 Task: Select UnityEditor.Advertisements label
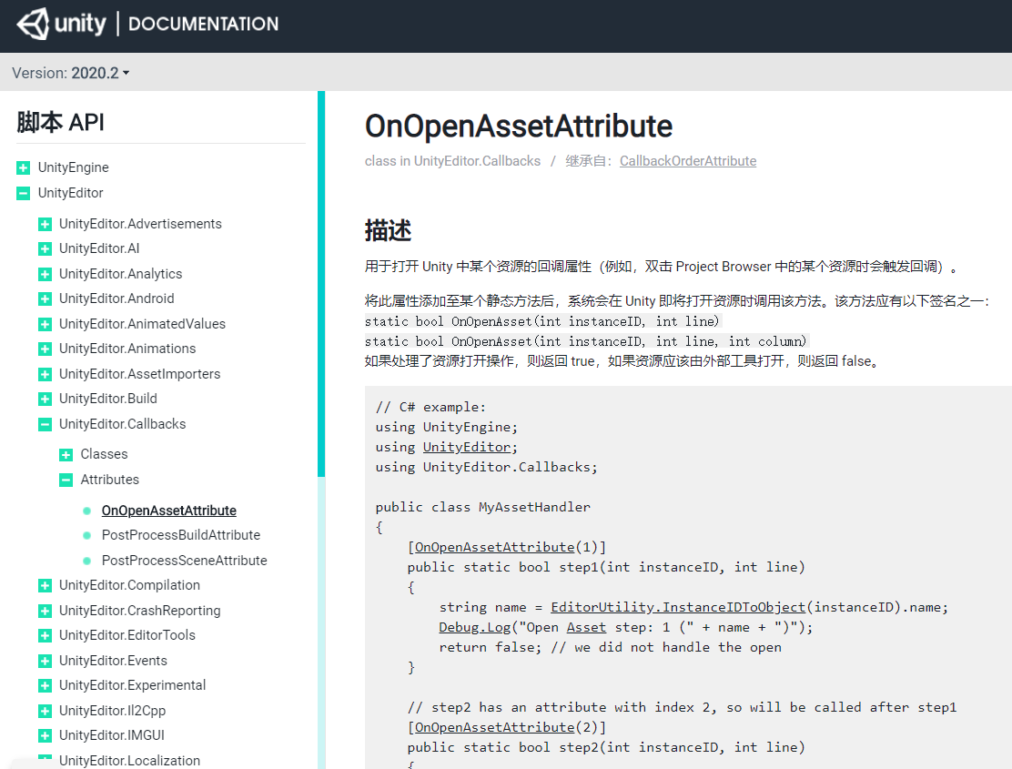pyautogui.click(x=140, y=224)
